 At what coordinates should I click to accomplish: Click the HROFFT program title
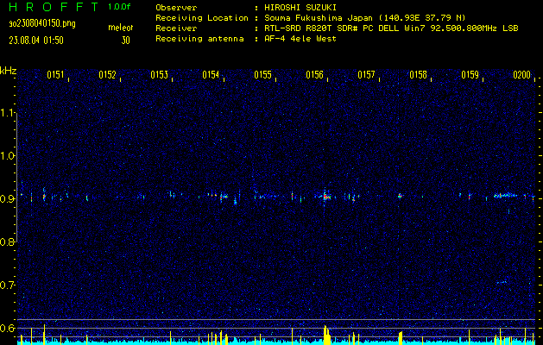(x=52, y=7)
